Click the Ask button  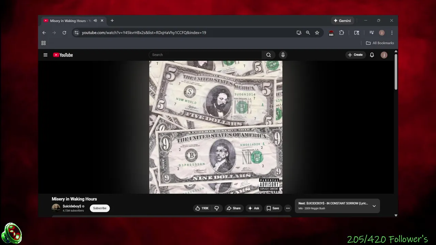253,208
